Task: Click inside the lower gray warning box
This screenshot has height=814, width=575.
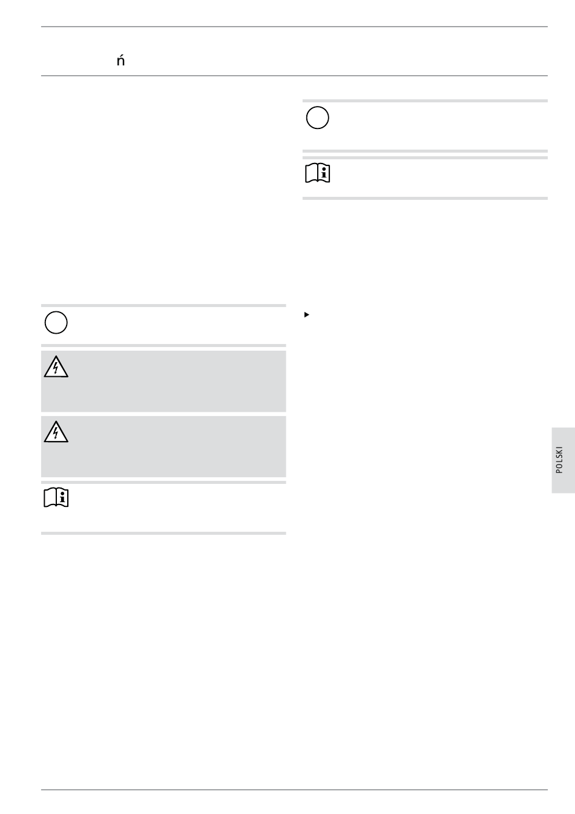Action: point(176,446)
